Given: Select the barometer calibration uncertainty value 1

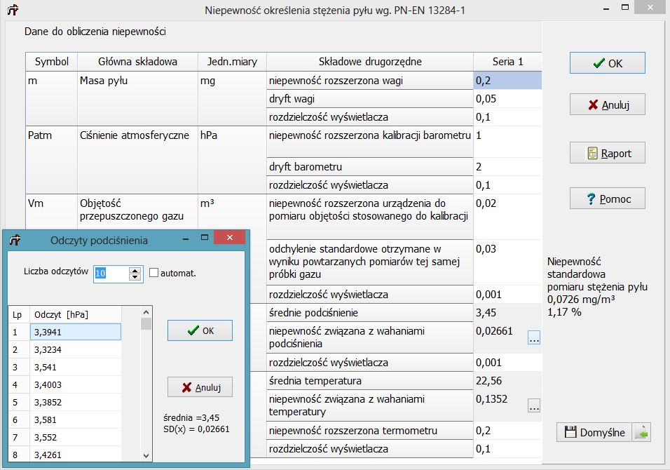Looking at the screenshot, I should pos(507,142).
